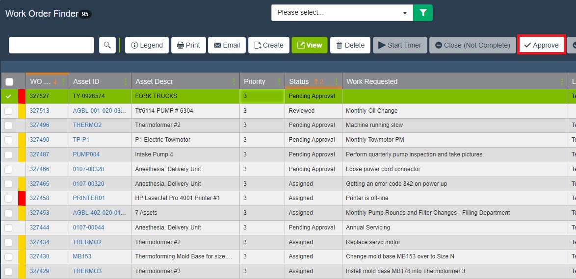Check the box for work order 327513

(8, 111)
